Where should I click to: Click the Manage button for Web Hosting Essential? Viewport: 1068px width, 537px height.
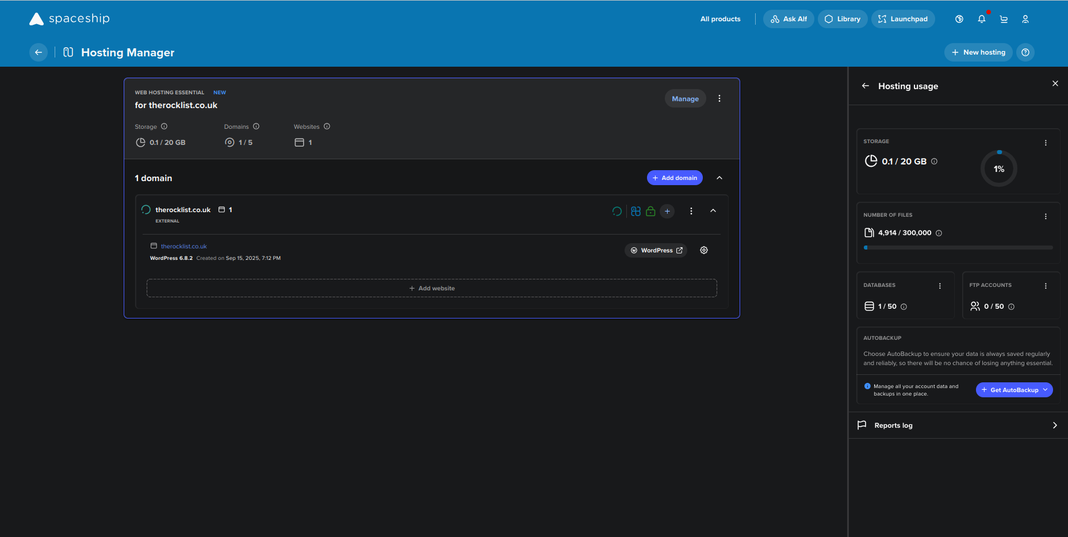coord(685,98)
